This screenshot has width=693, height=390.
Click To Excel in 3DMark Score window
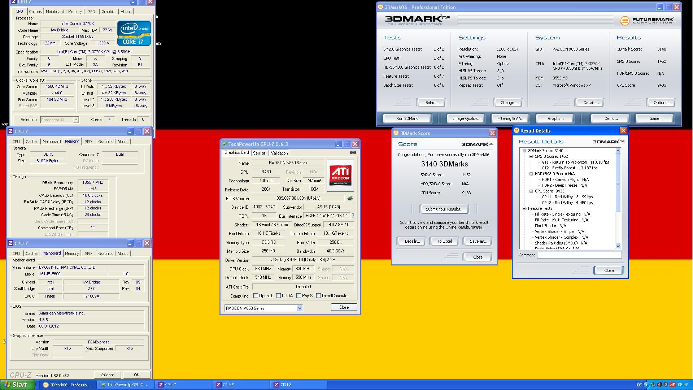(444, 241)
